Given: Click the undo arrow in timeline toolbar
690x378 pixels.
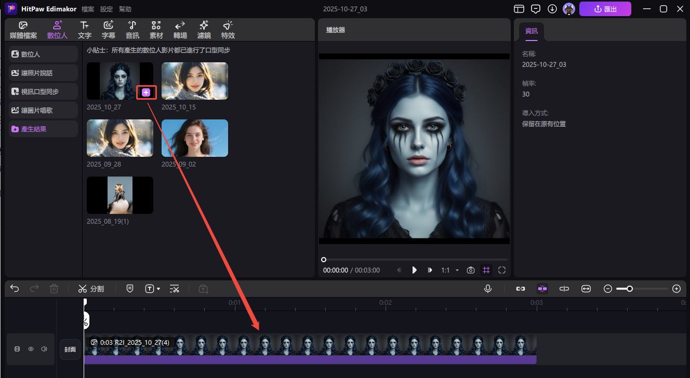Looking at the screenshot, I should [x=15, y=289].
